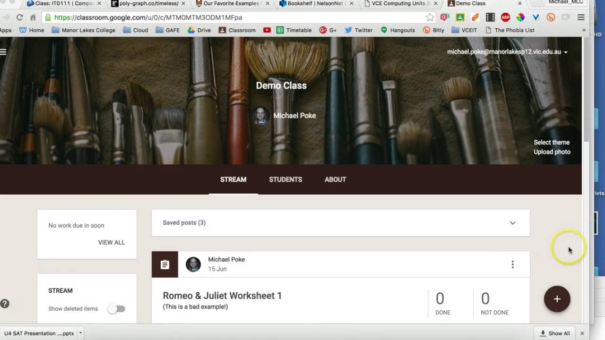Open the account email dropdown

tap(508, 52)
